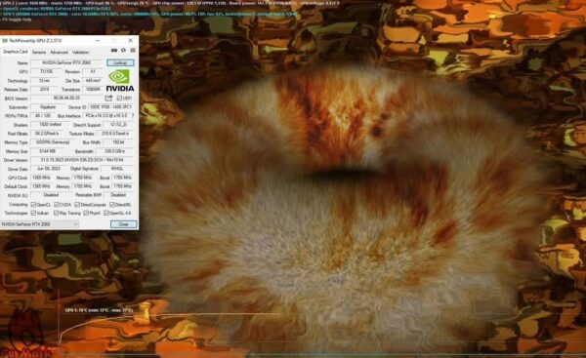This screenshot has width=586, height=358.
Task: Toggle the UEFI checkbox
Action: 119,98
